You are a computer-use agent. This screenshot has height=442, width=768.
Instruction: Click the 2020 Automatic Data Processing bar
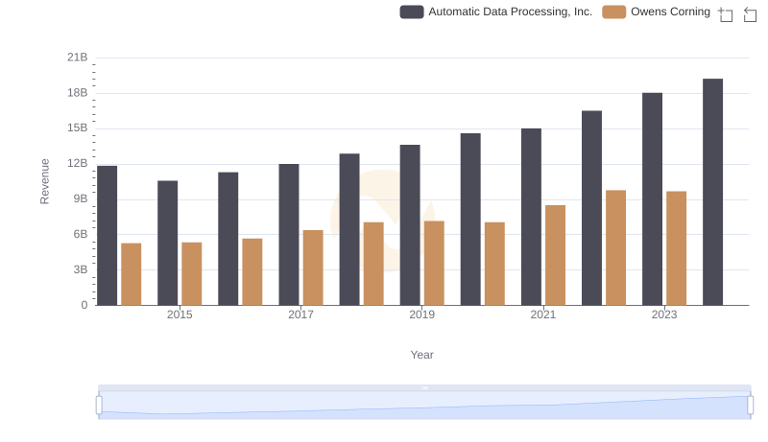click(x=470, y=220)
